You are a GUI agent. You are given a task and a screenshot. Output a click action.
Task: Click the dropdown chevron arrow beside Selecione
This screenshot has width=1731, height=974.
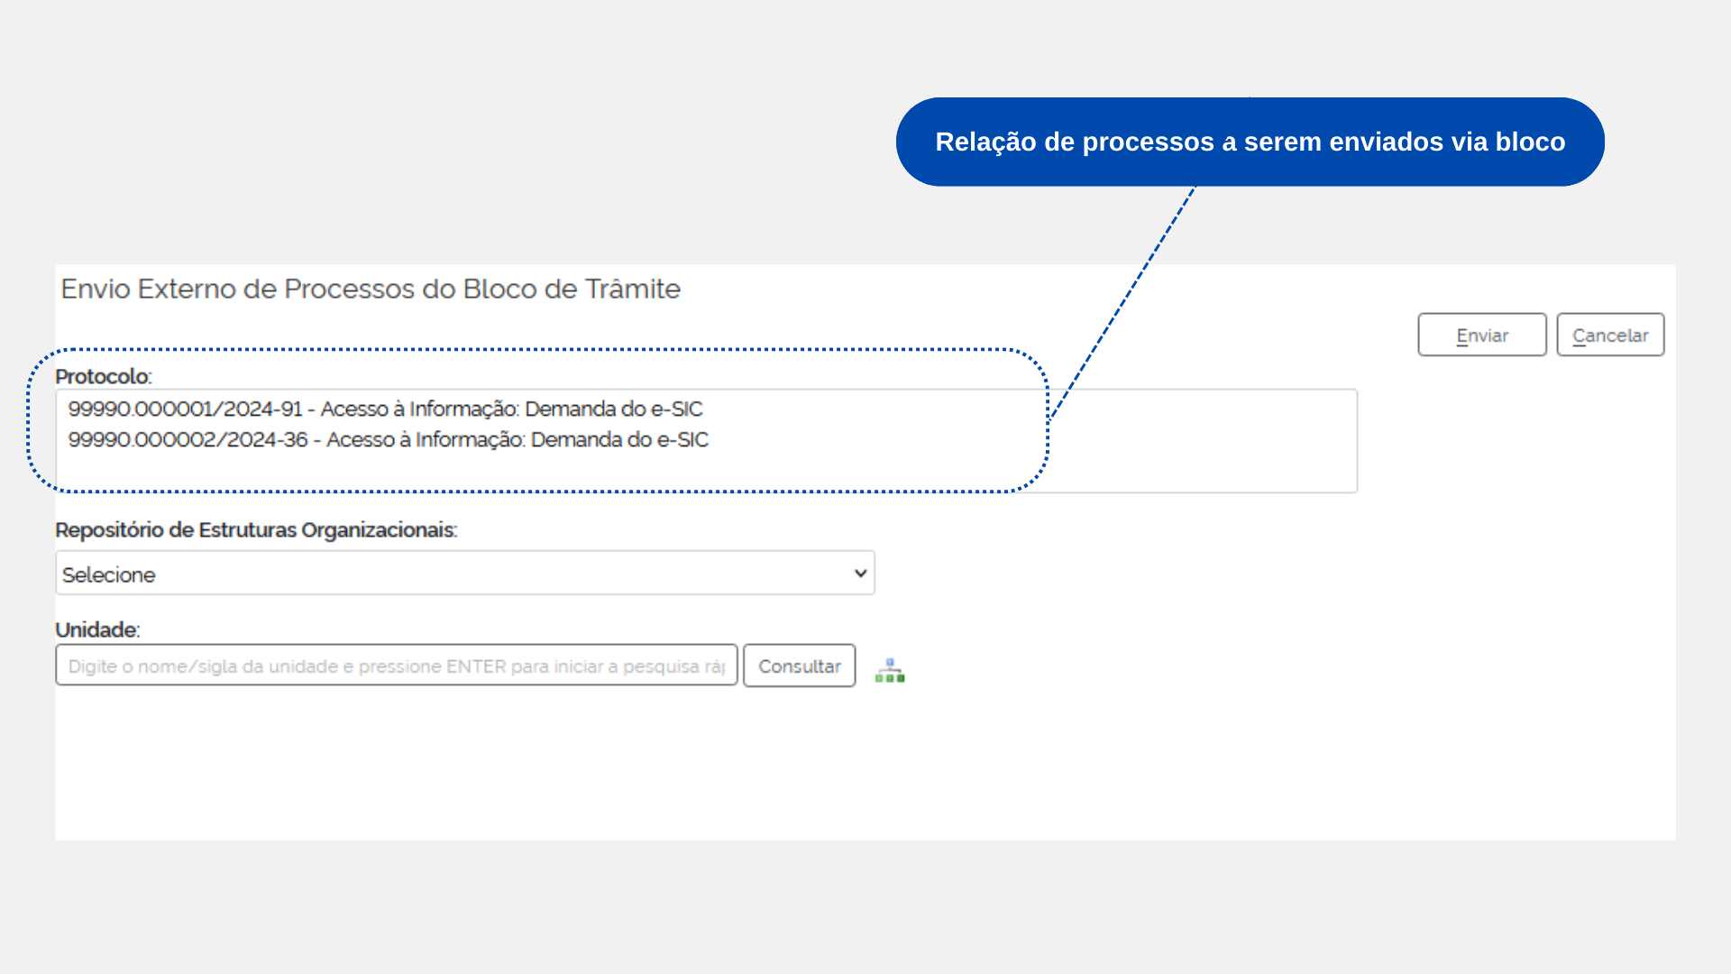[x=860, y=574]
